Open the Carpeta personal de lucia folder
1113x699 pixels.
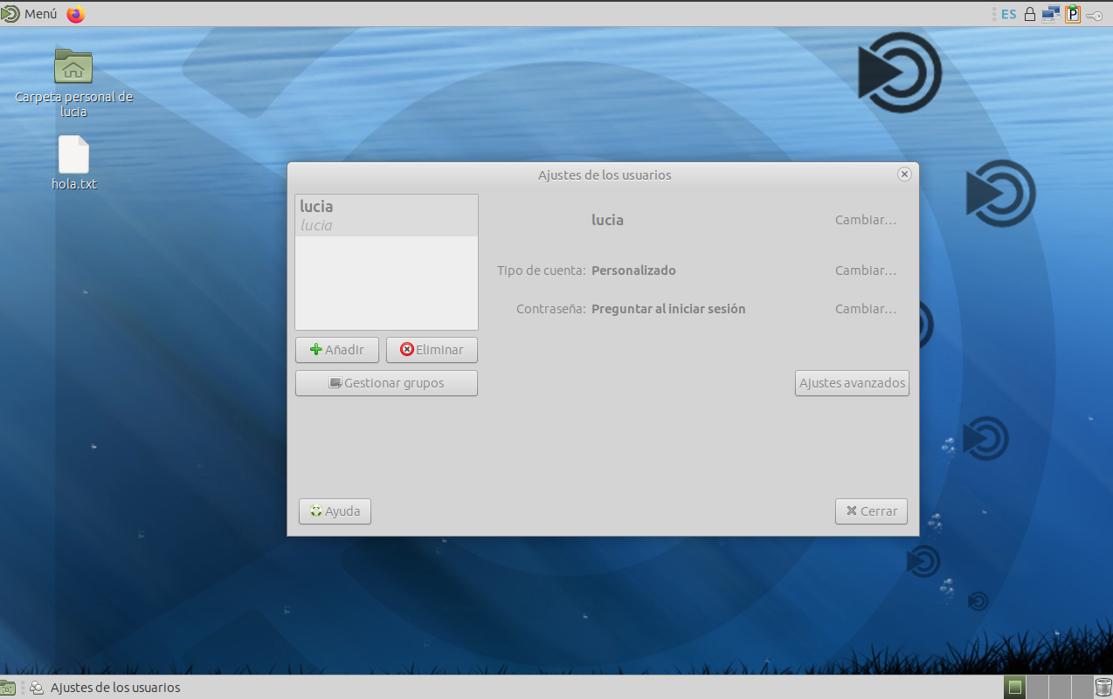[73, 67]
